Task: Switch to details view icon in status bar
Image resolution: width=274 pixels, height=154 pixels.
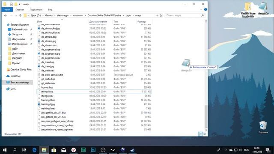Action: coord(200,134)
